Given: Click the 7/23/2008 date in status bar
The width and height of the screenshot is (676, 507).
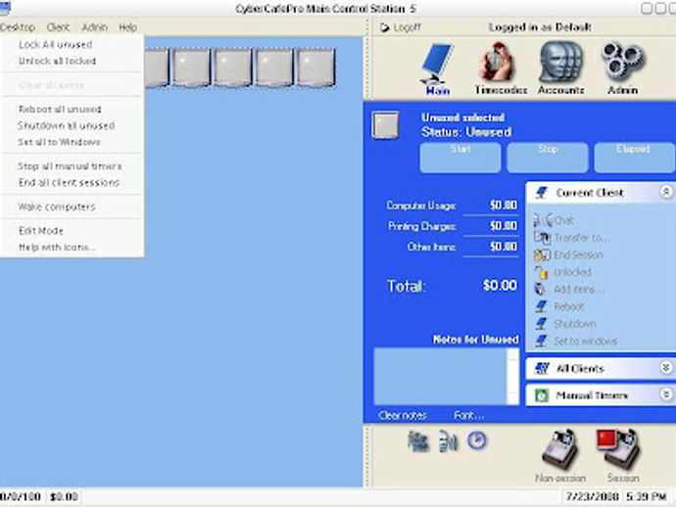Looking at the screenshot, I should pos(593,496).
